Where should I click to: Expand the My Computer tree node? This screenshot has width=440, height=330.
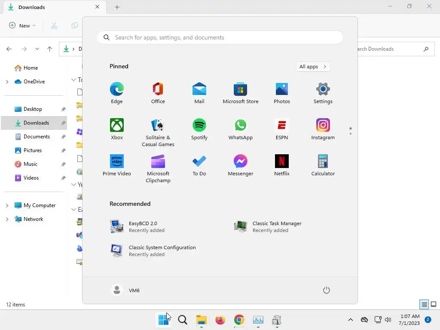[7, 205]
